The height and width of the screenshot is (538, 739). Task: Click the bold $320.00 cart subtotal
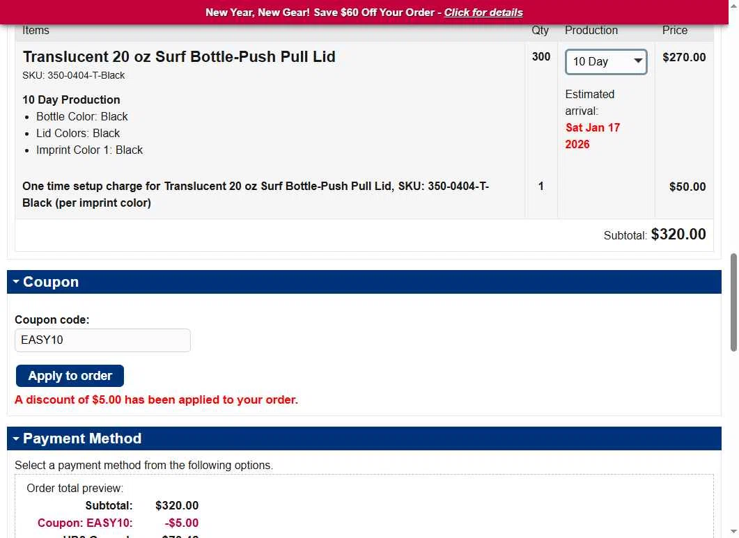click(x=678, y=235)
